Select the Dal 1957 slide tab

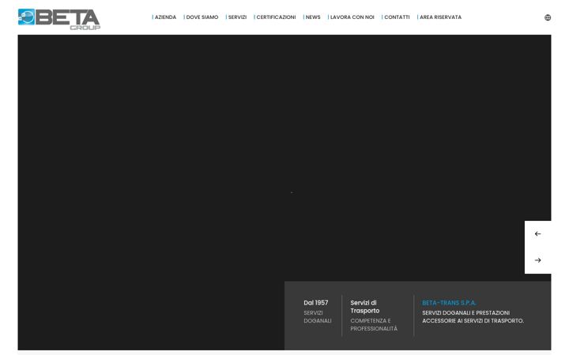(318, 312)
